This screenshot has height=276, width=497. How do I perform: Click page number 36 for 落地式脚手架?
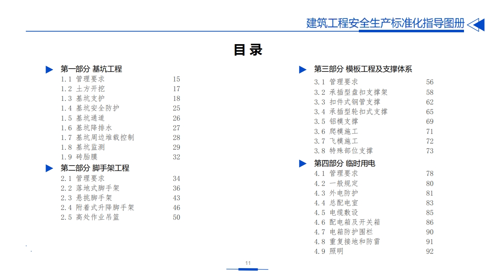tap(176, 188)
